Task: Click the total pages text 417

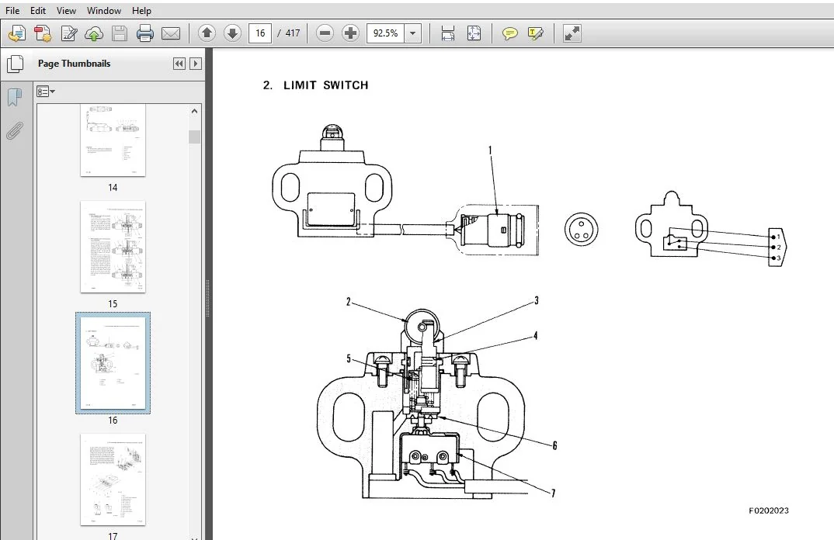Action: click(293, 33)
